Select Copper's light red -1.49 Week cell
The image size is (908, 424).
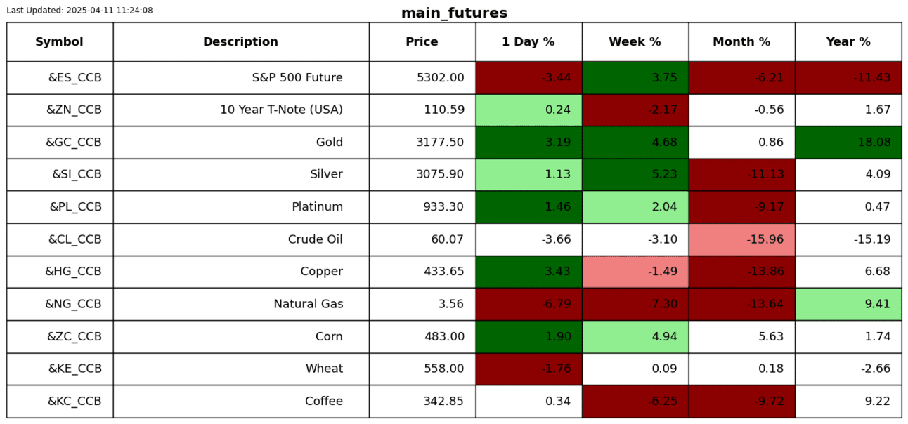(635, 272)
